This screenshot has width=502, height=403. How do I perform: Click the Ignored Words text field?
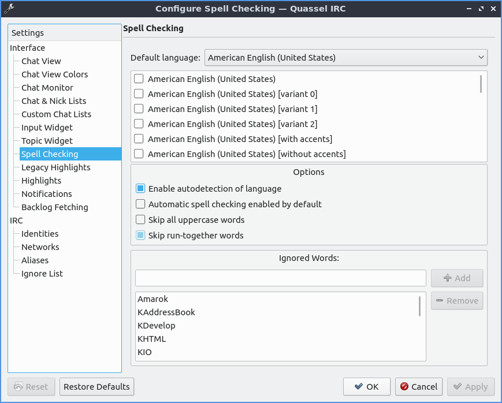tap(280, 278)
